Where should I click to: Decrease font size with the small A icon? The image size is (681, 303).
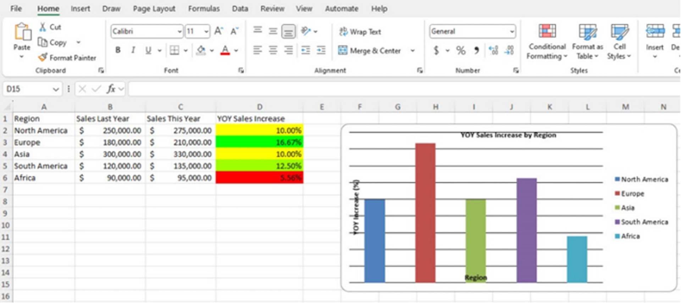click(234, 31)
